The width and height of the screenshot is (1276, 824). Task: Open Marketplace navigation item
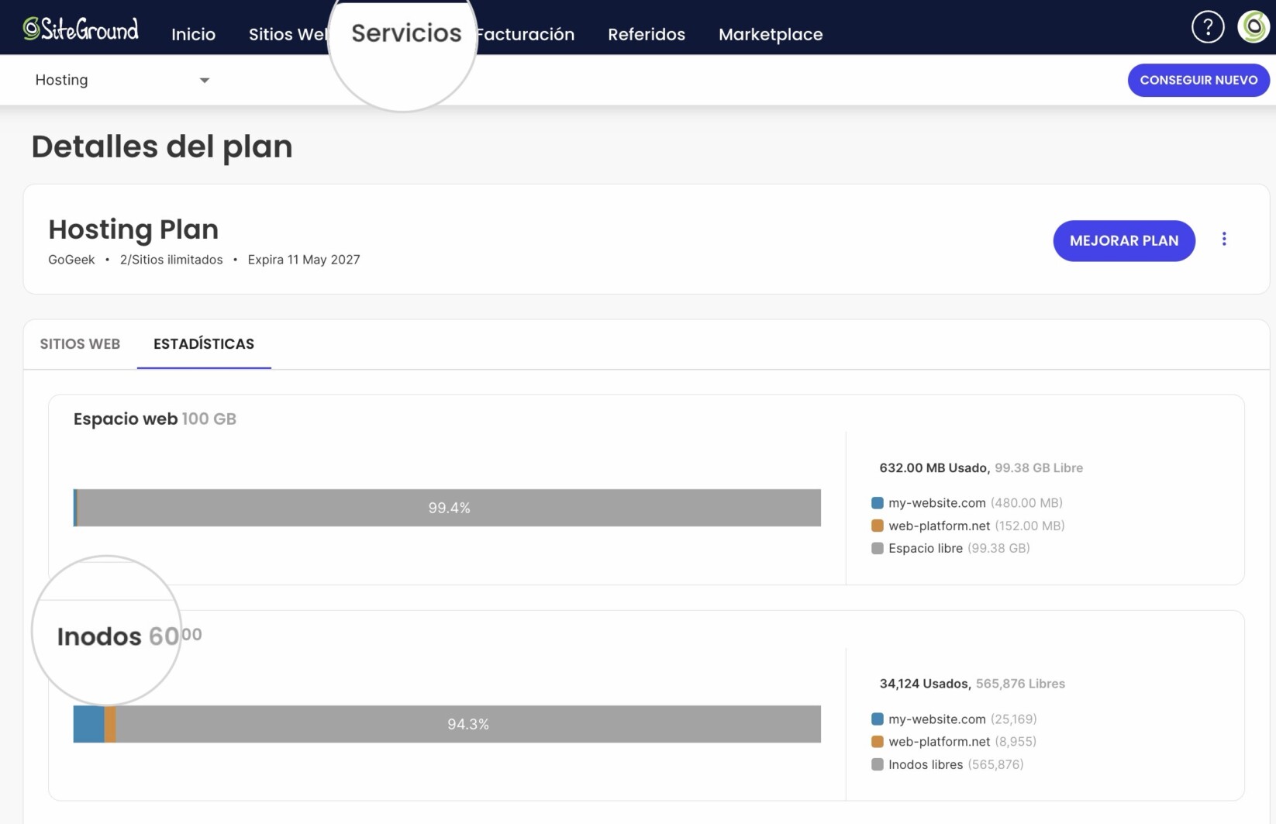click(771, 34)
